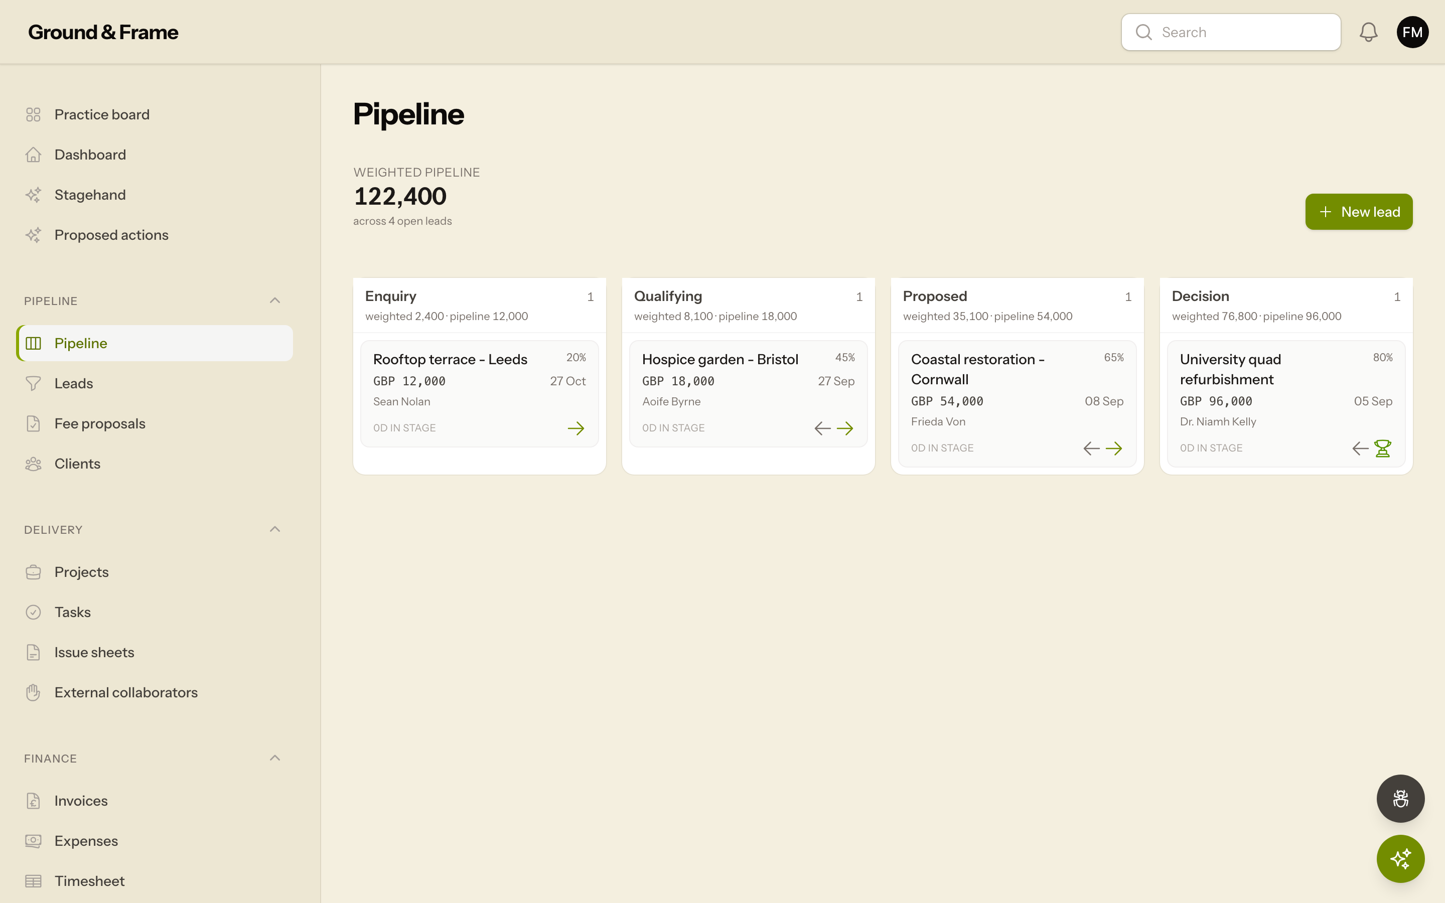
Task: Collapse the FINANCE sidebar section
Action: coord(274,758)
